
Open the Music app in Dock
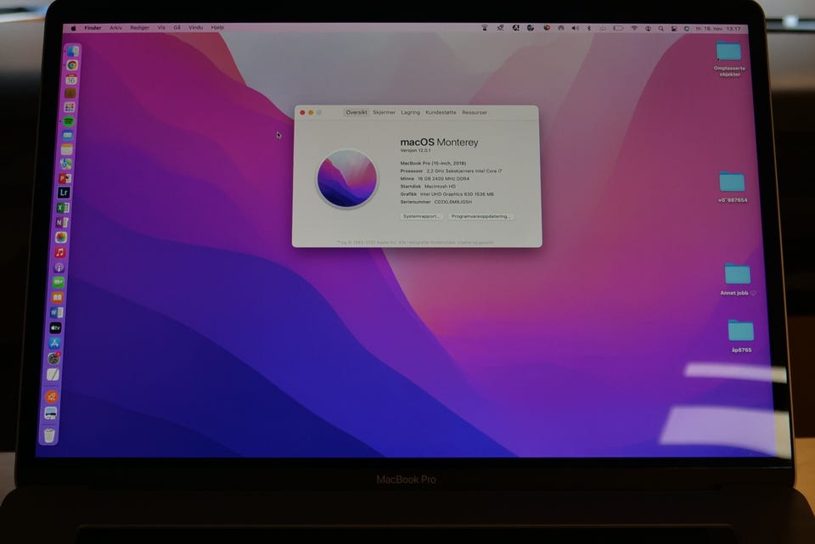coord(59,253)
